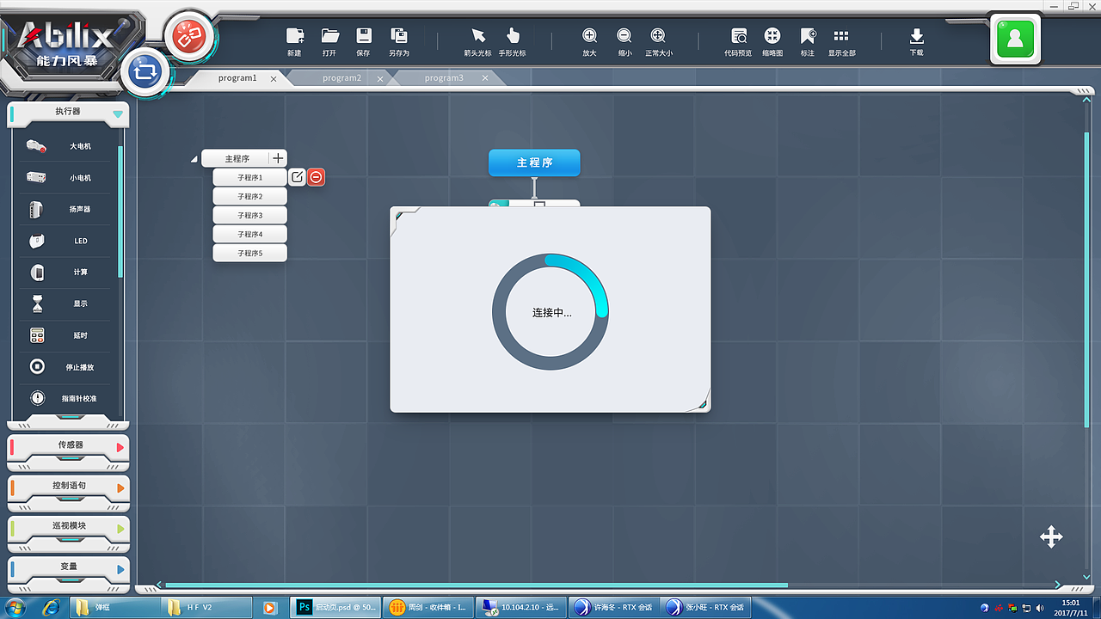Edit subprogram 子程序1 with pencil icon
1101x619 pixels.
coord(297,177)
